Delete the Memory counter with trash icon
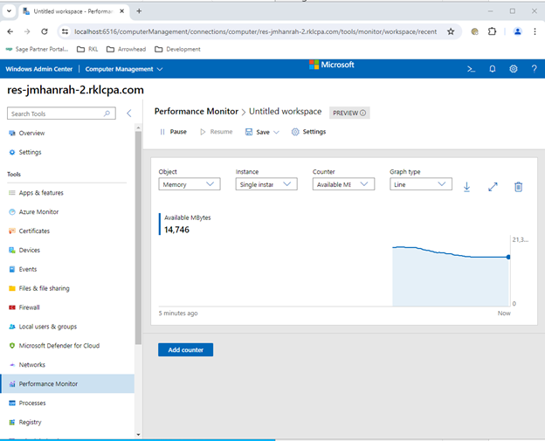The width and height of the screenshot is (545, 441). (x=518, y=187)
